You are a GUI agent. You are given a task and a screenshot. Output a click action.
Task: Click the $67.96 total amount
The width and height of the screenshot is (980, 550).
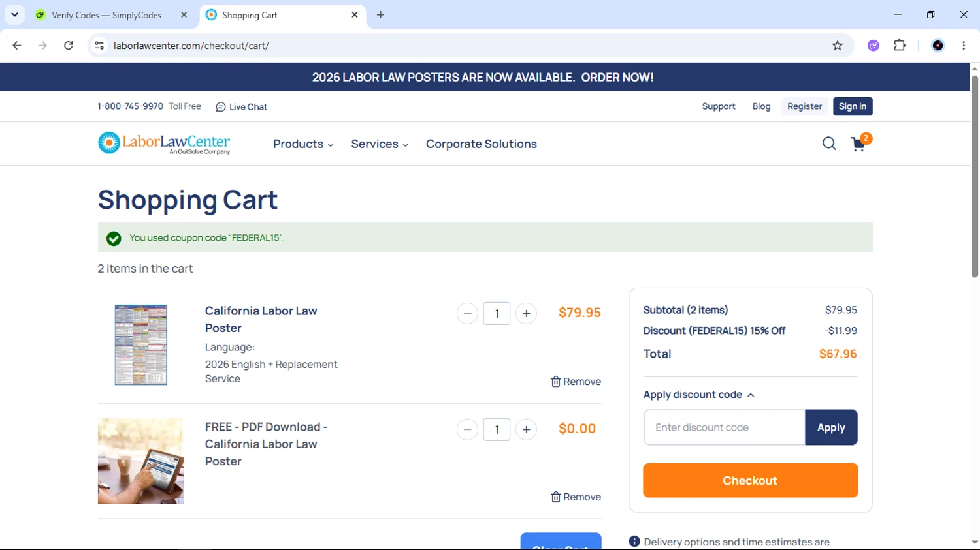point(838,354)
